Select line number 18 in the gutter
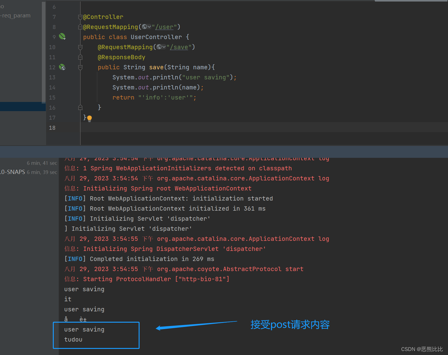The image size is (448, 355). [x=52, y=128]
